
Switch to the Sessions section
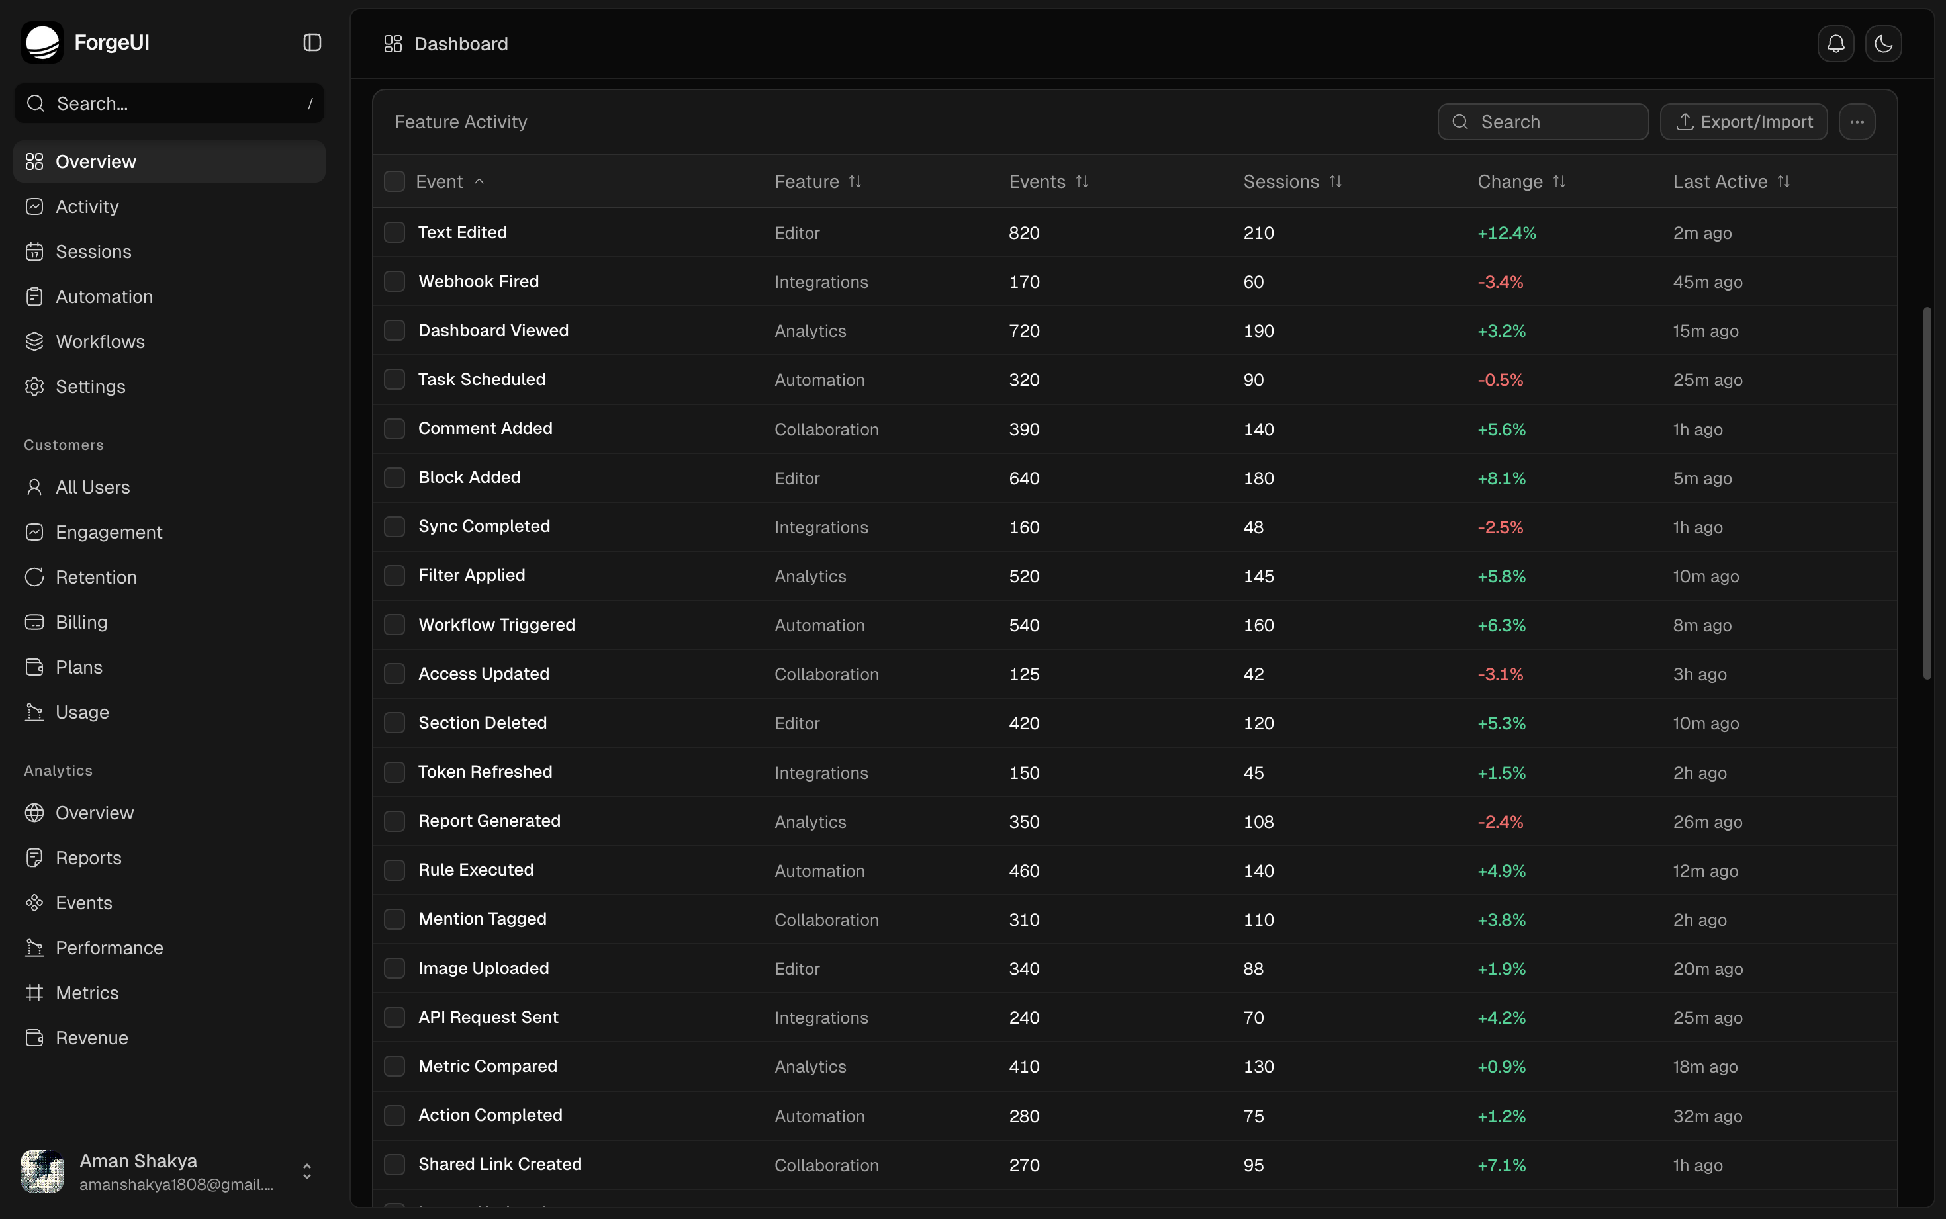click(93, 251)
